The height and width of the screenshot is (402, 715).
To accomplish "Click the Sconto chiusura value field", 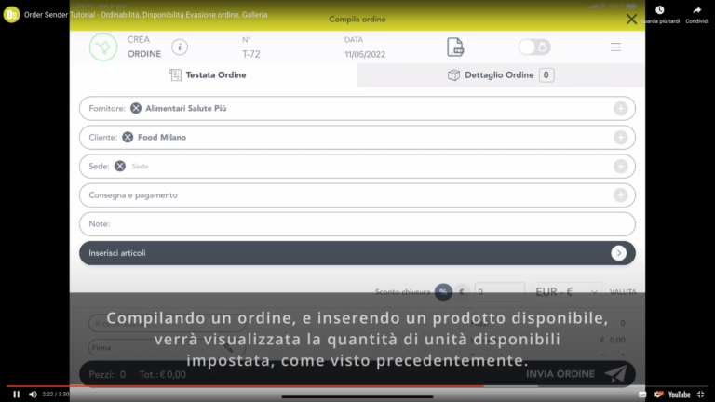I will coord(500,291).
